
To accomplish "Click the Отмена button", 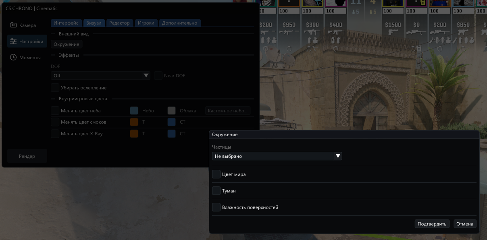I will tap(465, 224).
